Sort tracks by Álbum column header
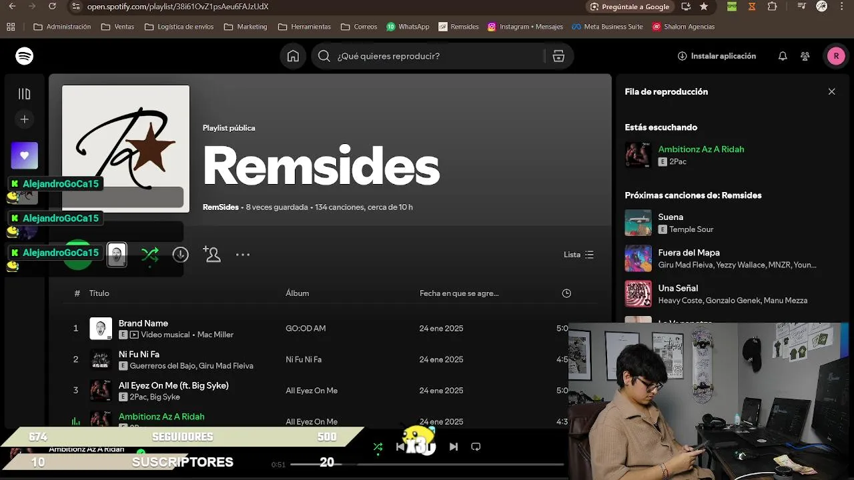This screenshot has width=854, height=480. tap(298, 293)
